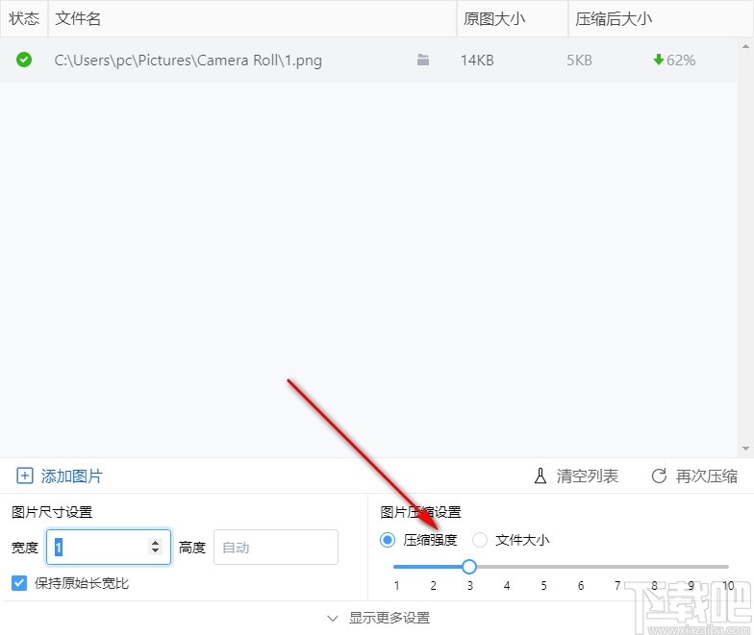Click the list scrollbar down arrow
This screenshot has height=635, width=754.
(x=745, y=449)
